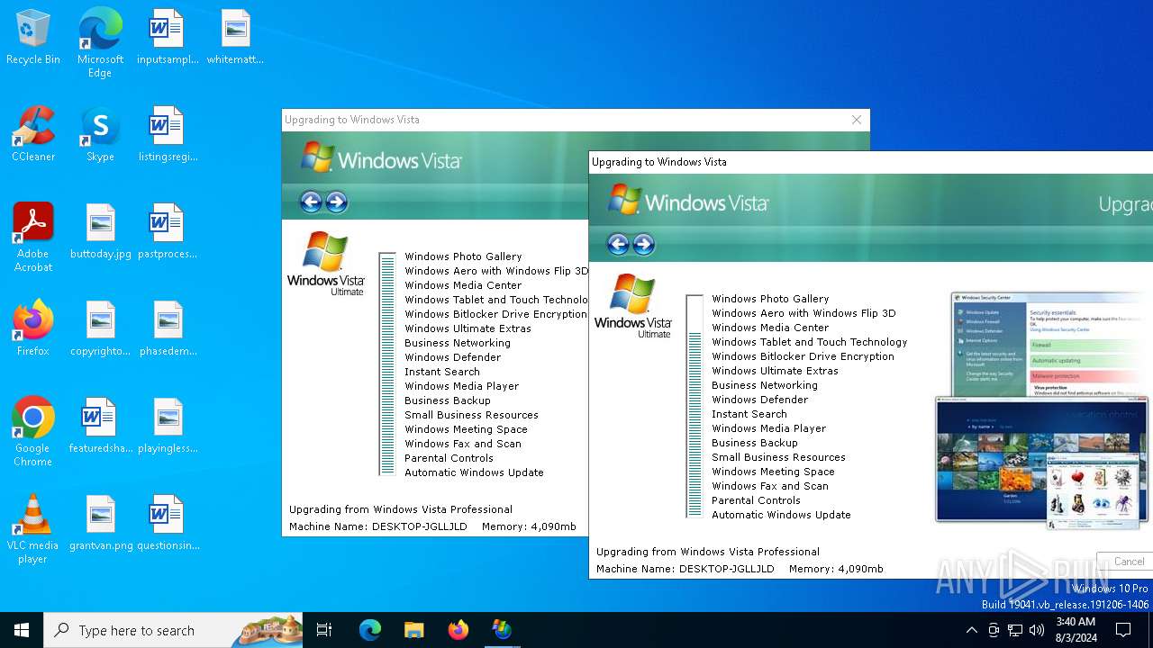
Task: Click the photo gallery screenshot thumbnail
Action: (1043, 462)
